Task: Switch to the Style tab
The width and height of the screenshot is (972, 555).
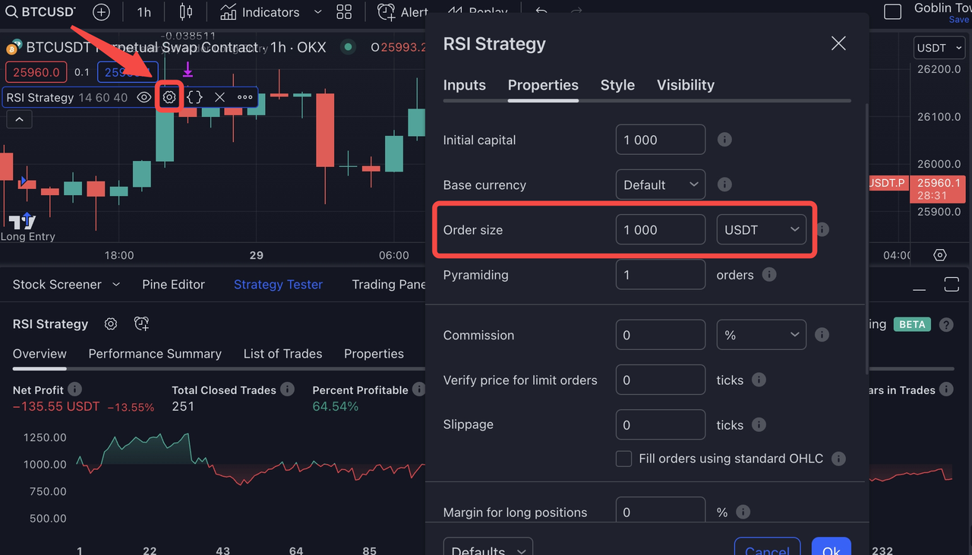Action: [617, 85]
